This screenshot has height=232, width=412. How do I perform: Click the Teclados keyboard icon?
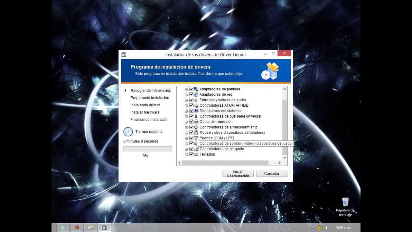[x=196, y=154]
